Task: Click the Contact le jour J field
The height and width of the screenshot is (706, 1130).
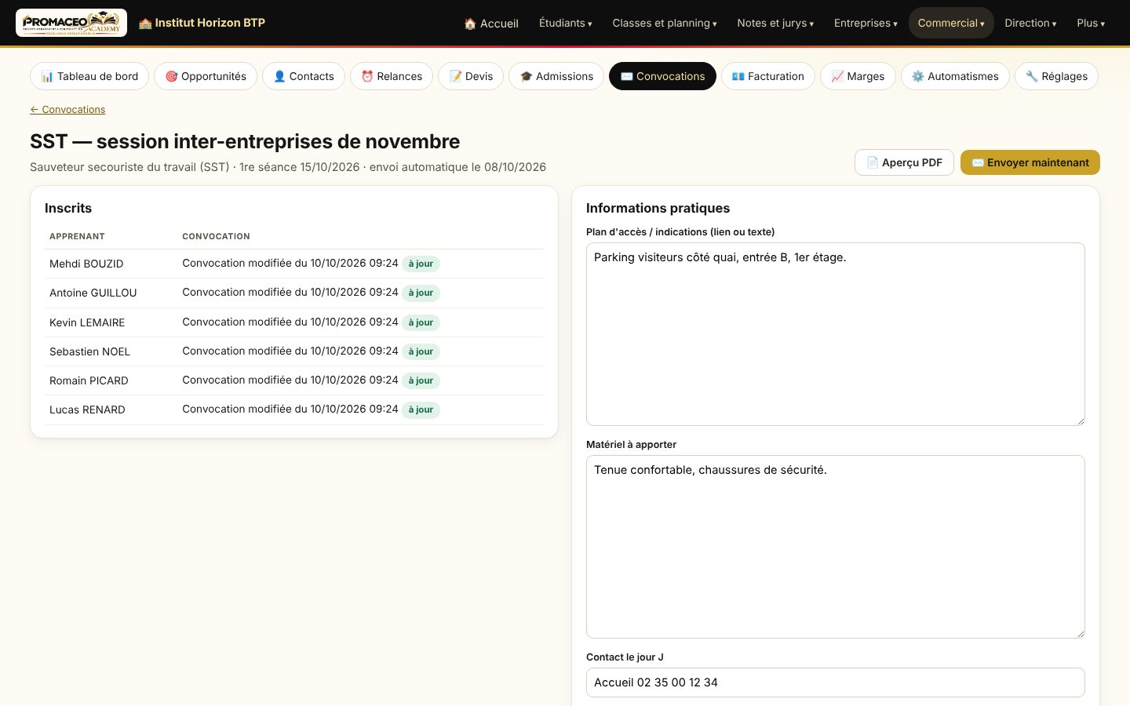Action: 836,682
